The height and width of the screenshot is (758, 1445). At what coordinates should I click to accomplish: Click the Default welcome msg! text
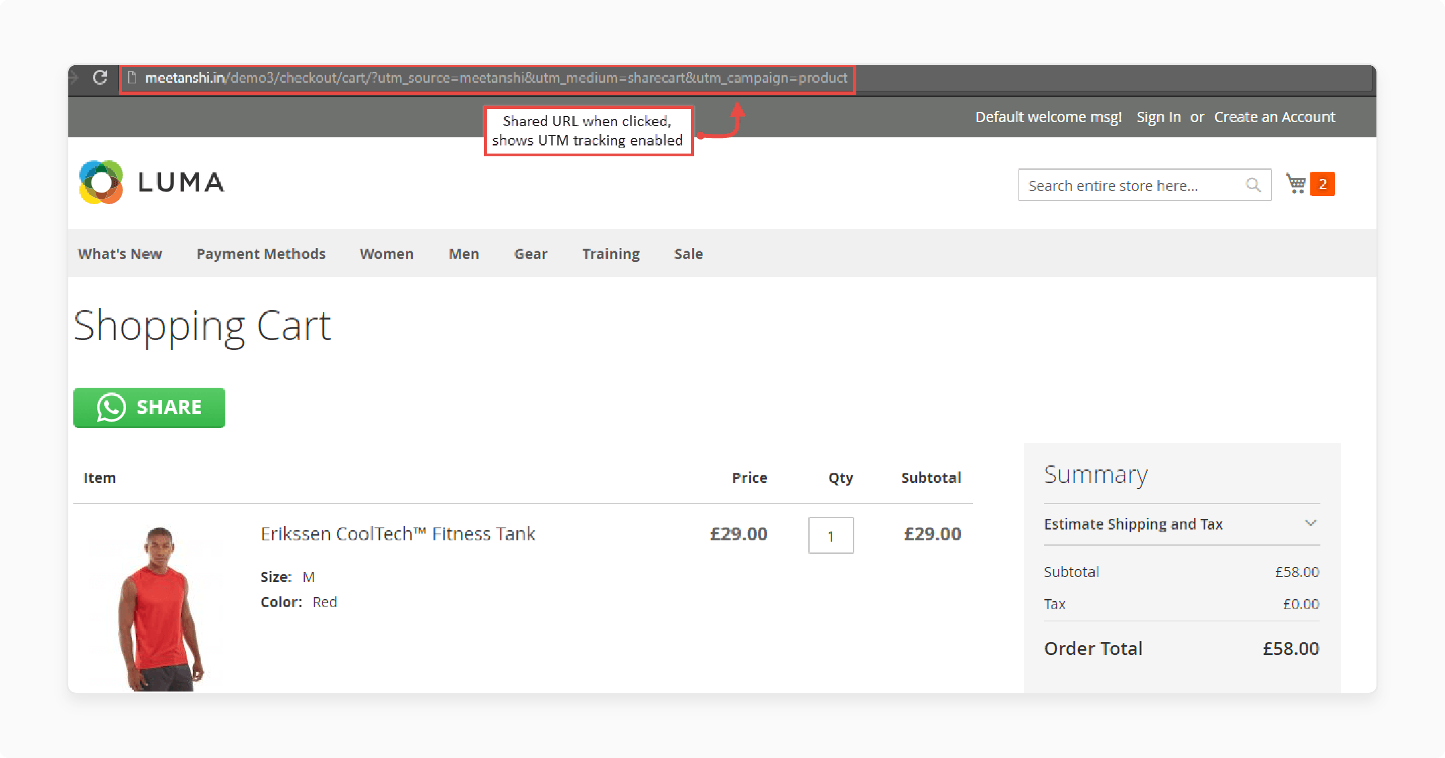(1048, 116)
